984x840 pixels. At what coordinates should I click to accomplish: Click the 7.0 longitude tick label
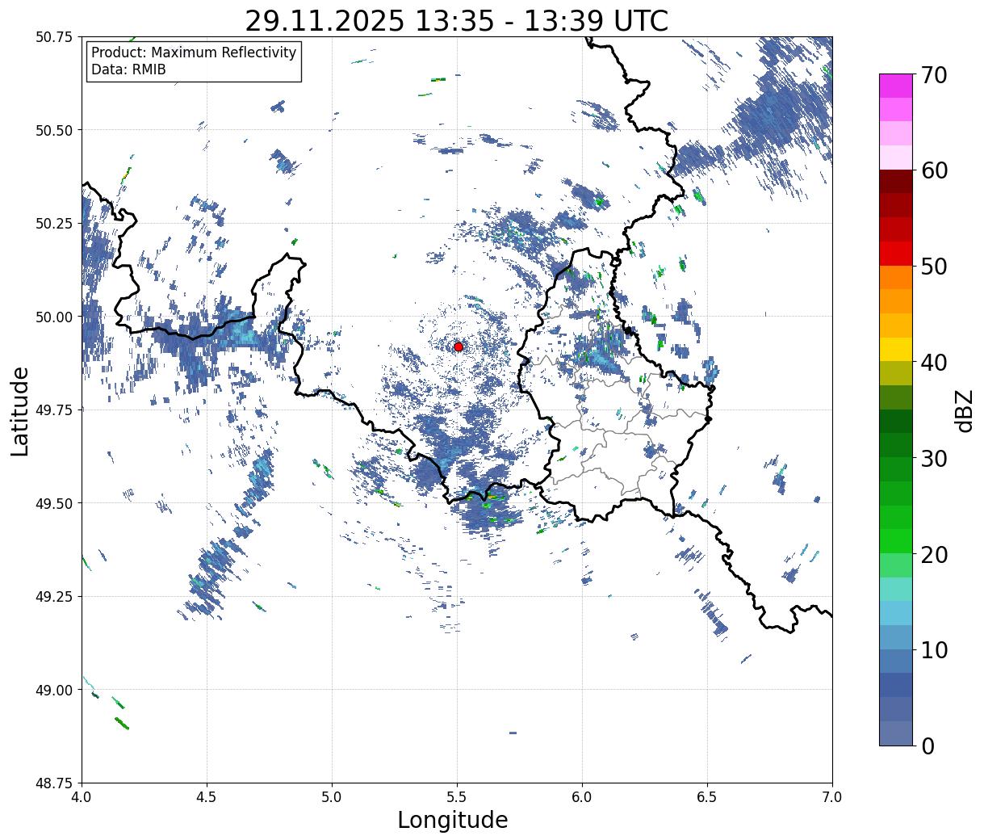pyautogui.click(x=832, y=797)
